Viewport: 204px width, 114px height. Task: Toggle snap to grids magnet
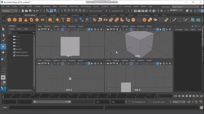65,11
